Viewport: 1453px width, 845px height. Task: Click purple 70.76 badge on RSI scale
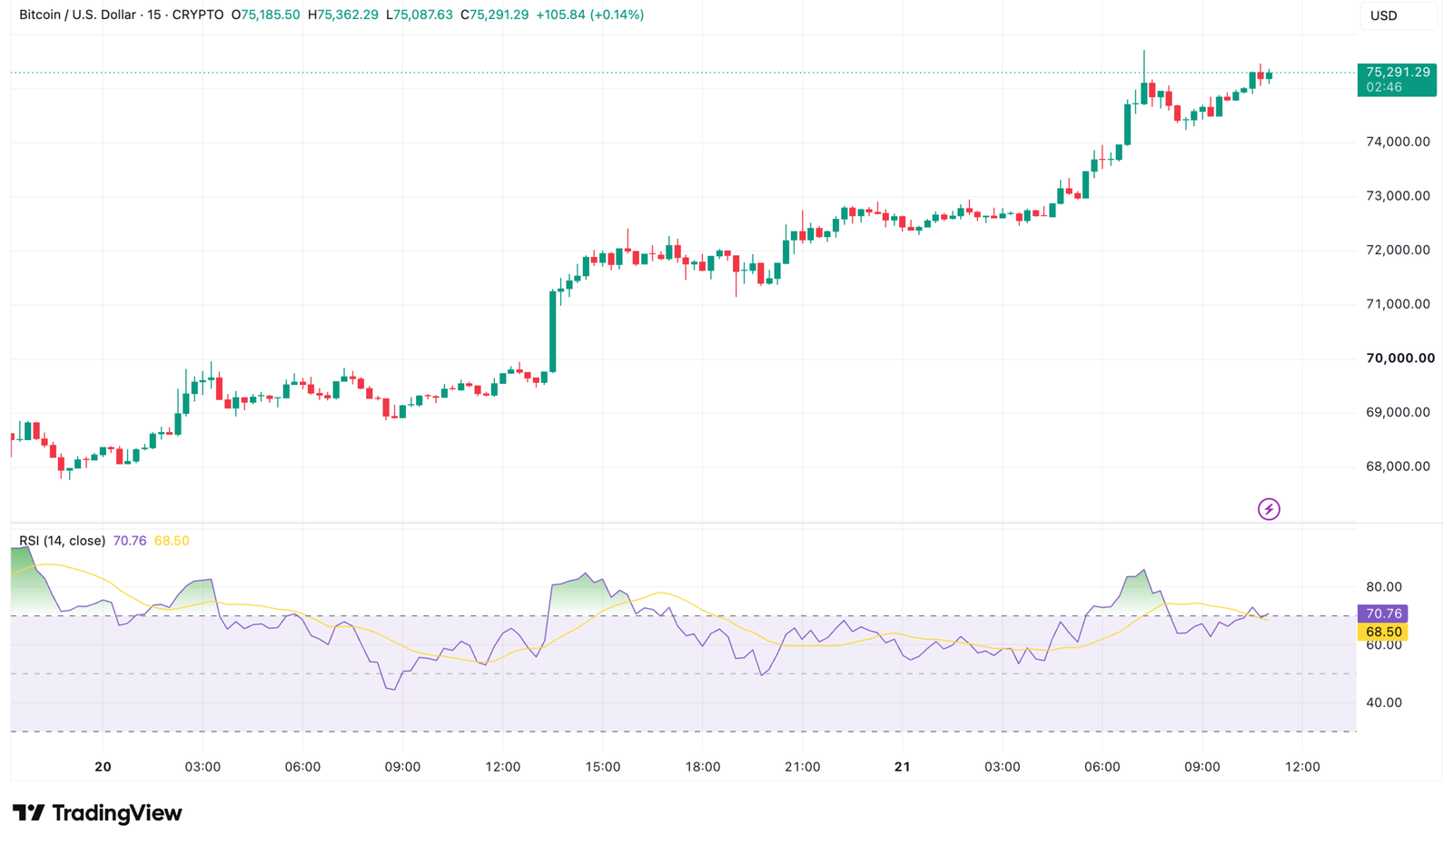point(1382,614)
